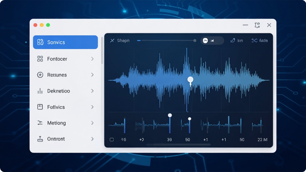This screenshot has height=172, width=306.
Task: Click the 22 M value
Action: [x=262, y=140]
